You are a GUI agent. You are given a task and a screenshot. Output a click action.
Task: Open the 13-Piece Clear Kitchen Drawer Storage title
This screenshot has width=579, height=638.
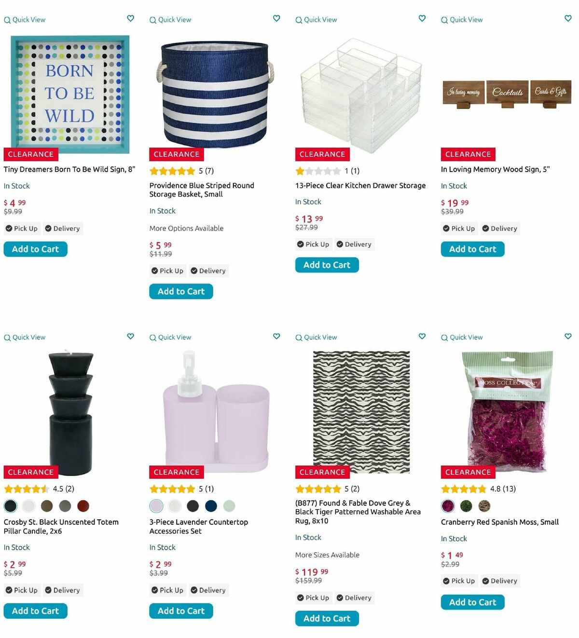360,186
